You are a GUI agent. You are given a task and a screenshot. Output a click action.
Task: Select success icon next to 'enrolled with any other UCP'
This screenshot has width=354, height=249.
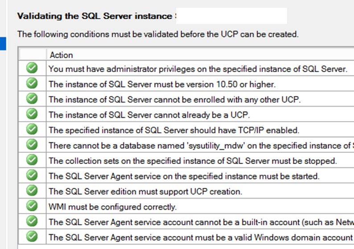[32, 98]
